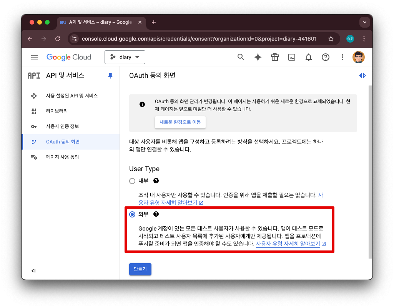Click the API 및 서비스 sidebar header
This screenshot has width=394, height=308.
click(x=65, y=76)
